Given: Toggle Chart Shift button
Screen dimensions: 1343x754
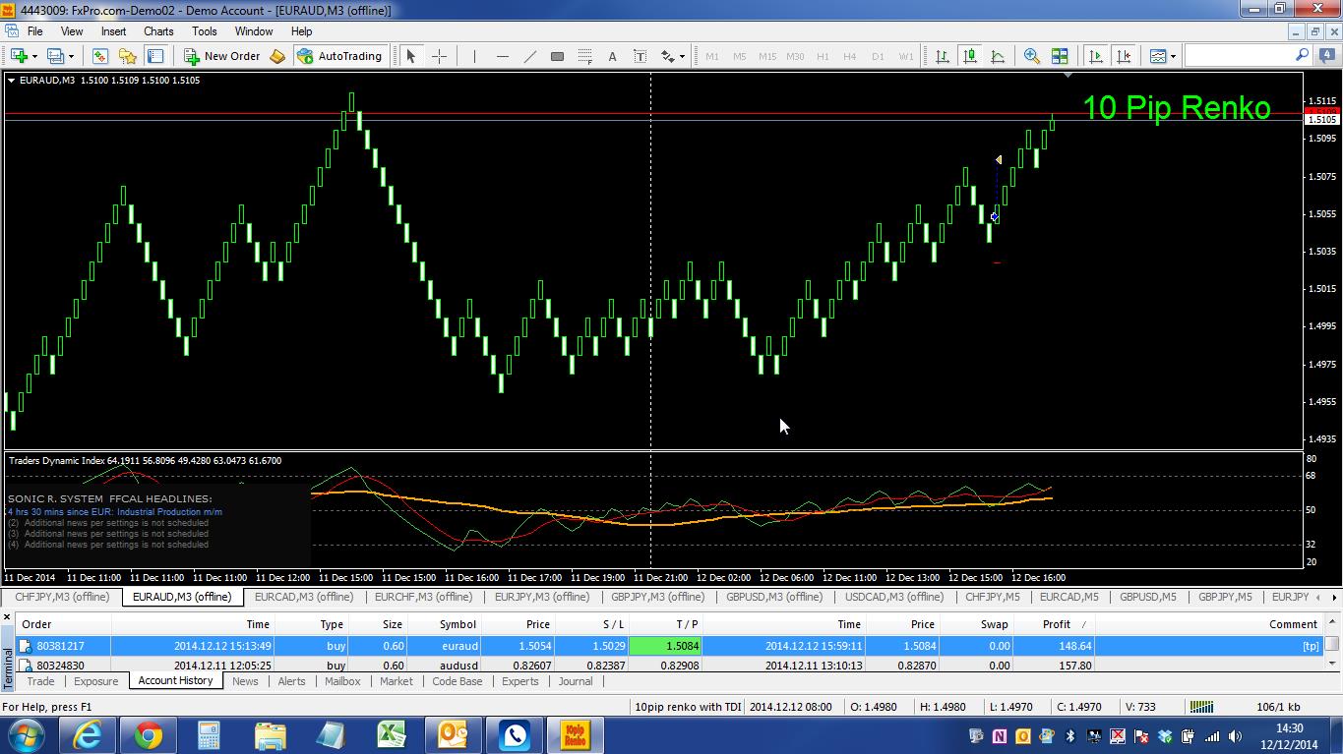Looking at the screenshot, I should pos(1123,56).
